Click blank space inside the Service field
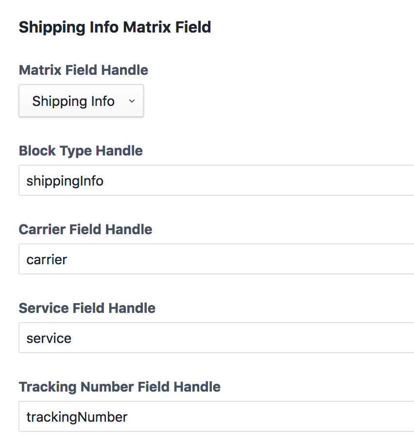This screenshot has width=414, height=446. tap(292, 338)
